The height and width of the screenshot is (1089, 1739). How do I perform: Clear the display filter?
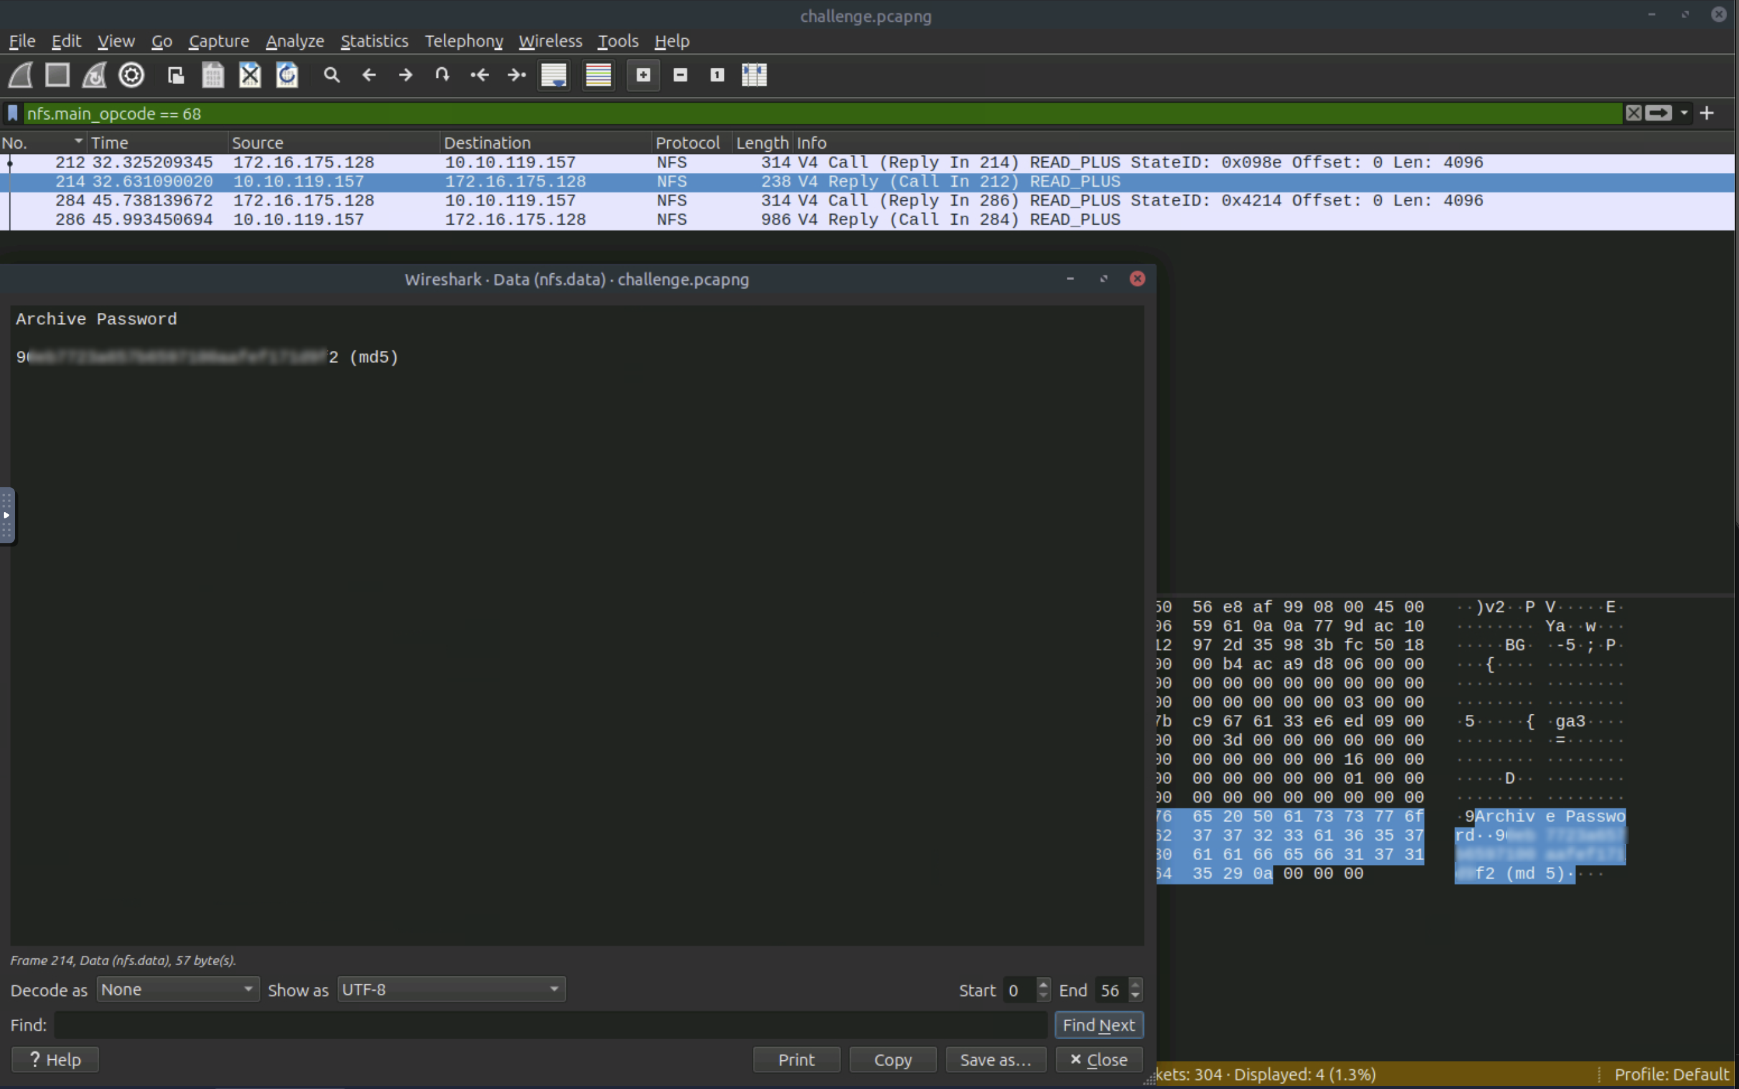(1633, 113)
